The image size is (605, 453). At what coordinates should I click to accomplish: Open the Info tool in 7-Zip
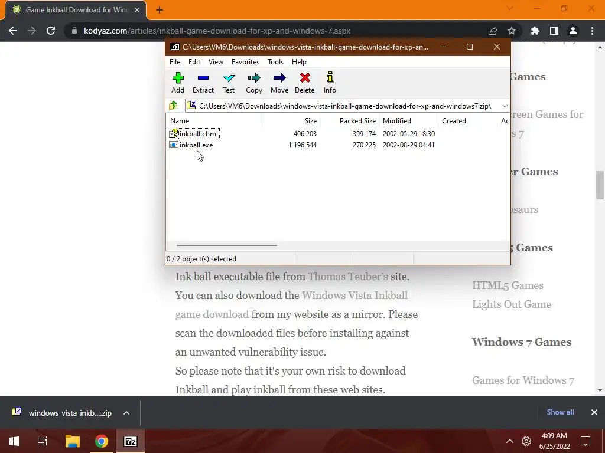330,83
